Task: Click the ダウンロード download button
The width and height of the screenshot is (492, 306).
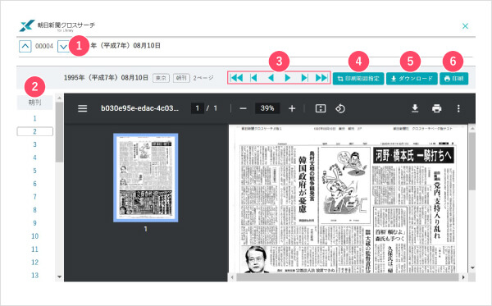Action: (412, 79)
